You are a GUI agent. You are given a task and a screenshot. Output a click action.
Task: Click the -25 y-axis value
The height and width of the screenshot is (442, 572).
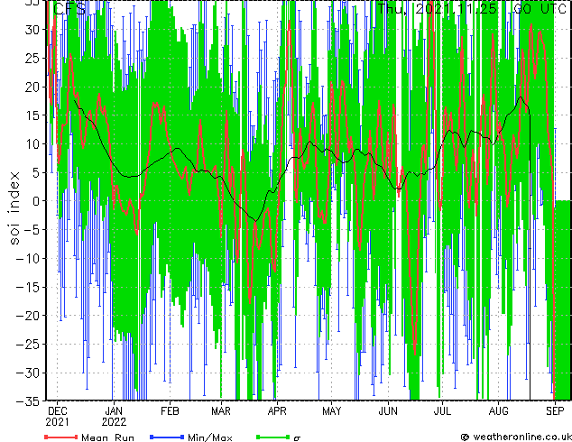coord(28,345)
